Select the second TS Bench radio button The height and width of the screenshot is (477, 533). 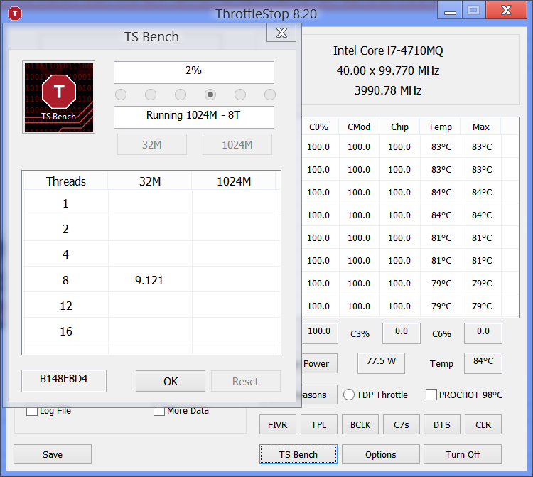[x=151, y=95]
